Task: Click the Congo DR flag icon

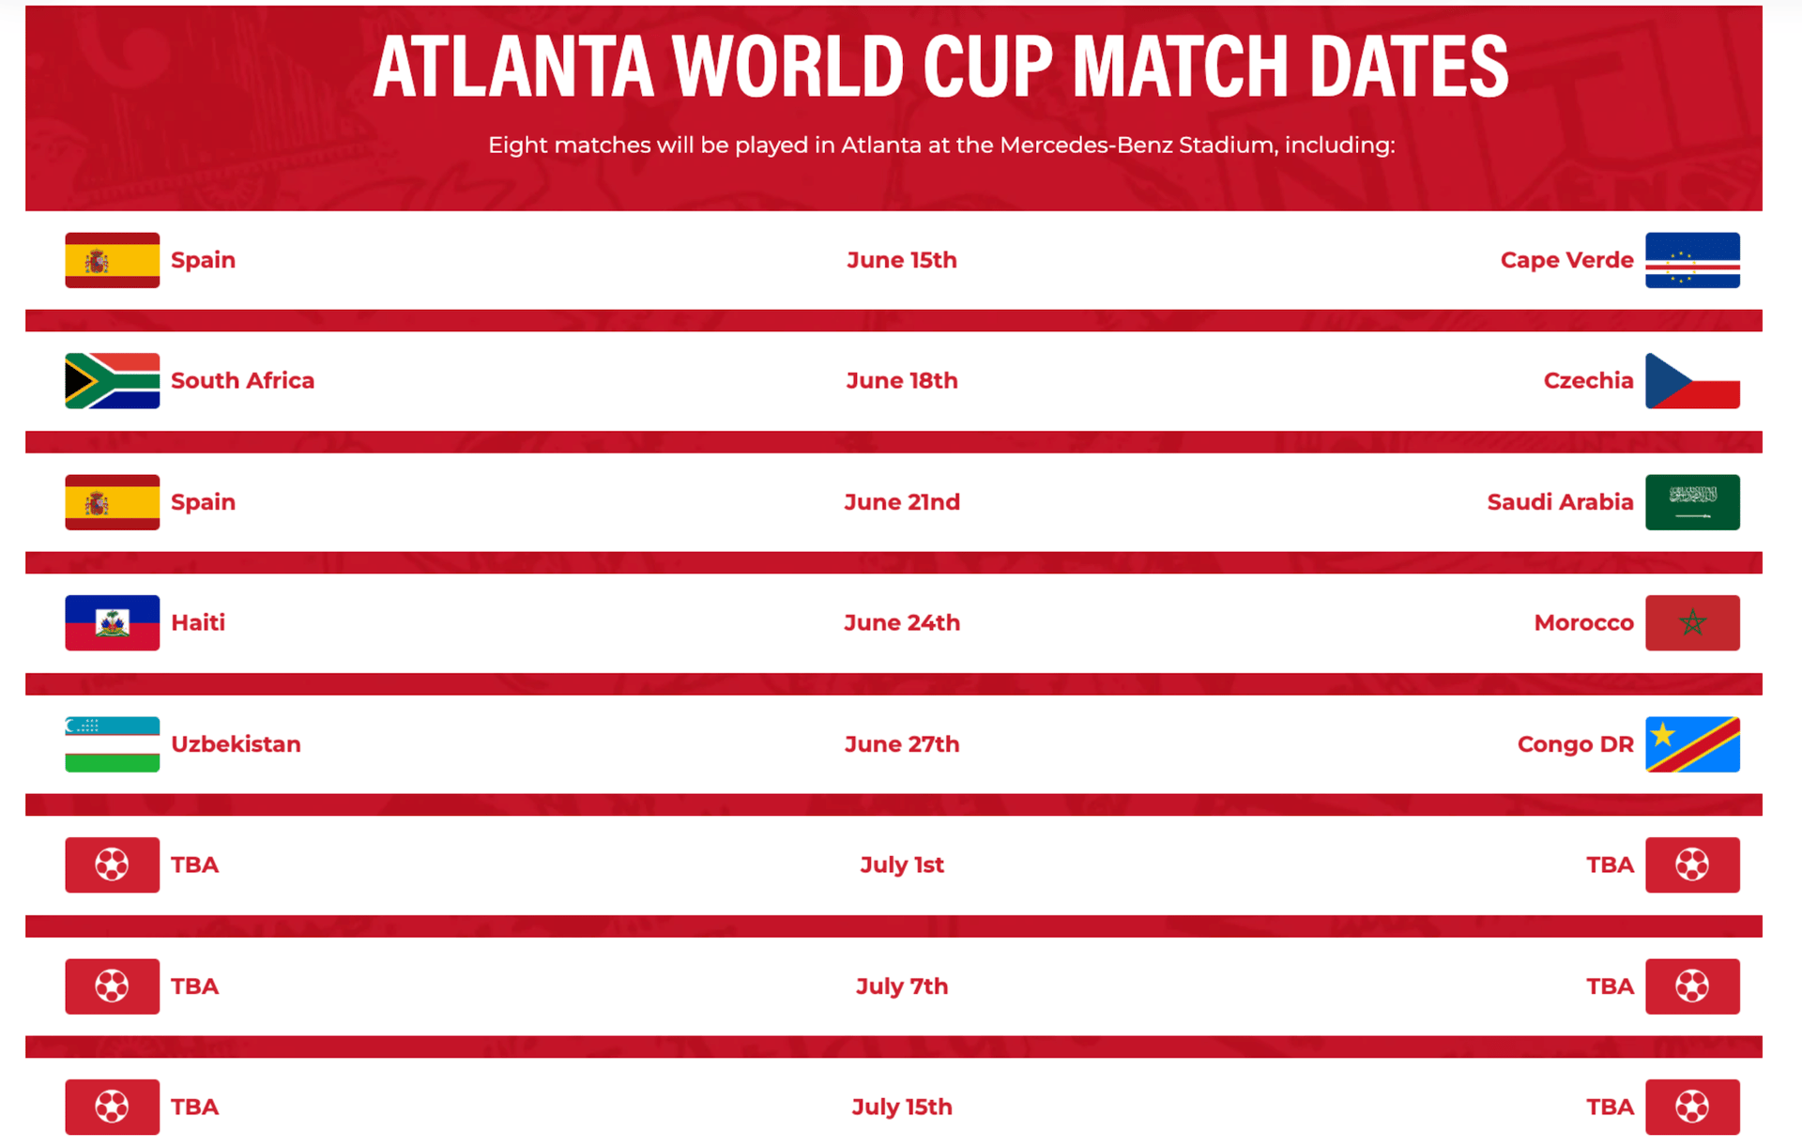Action: coord(1691,743)
